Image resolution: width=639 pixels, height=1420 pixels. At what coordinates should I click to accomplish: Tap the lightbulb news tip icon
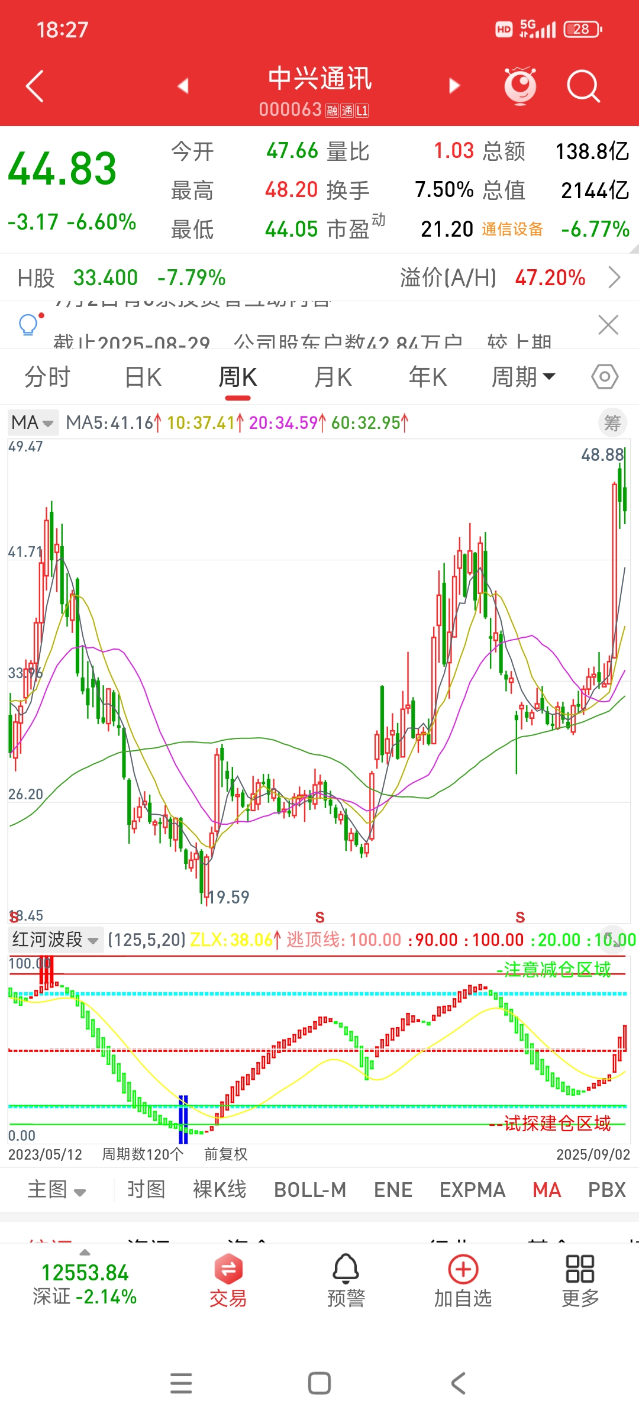pyautogui.click(x=29, y=324)
